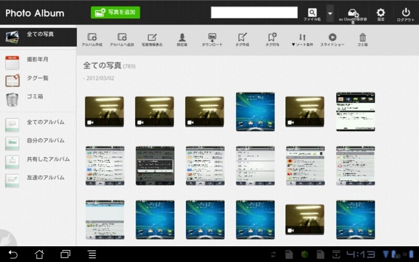
Task: Open タグ一覧 in the sidebar
Action: [38, 81]
